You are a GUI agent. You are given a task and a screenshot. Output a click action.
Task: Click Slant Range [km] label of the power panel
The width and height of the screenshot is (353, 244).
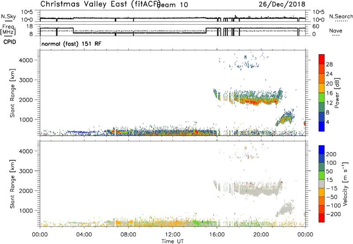click(x=12, y=93)
